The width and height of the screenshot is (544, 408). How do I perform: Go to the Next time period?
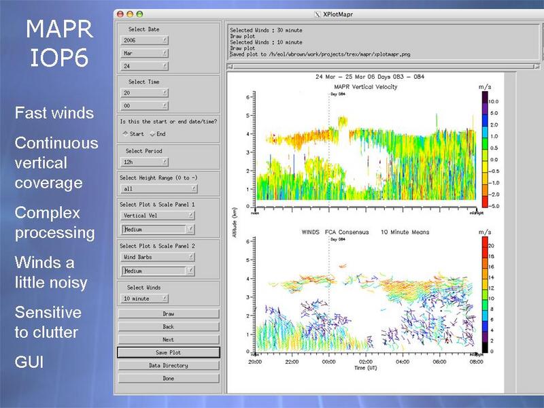click(168, 339)
